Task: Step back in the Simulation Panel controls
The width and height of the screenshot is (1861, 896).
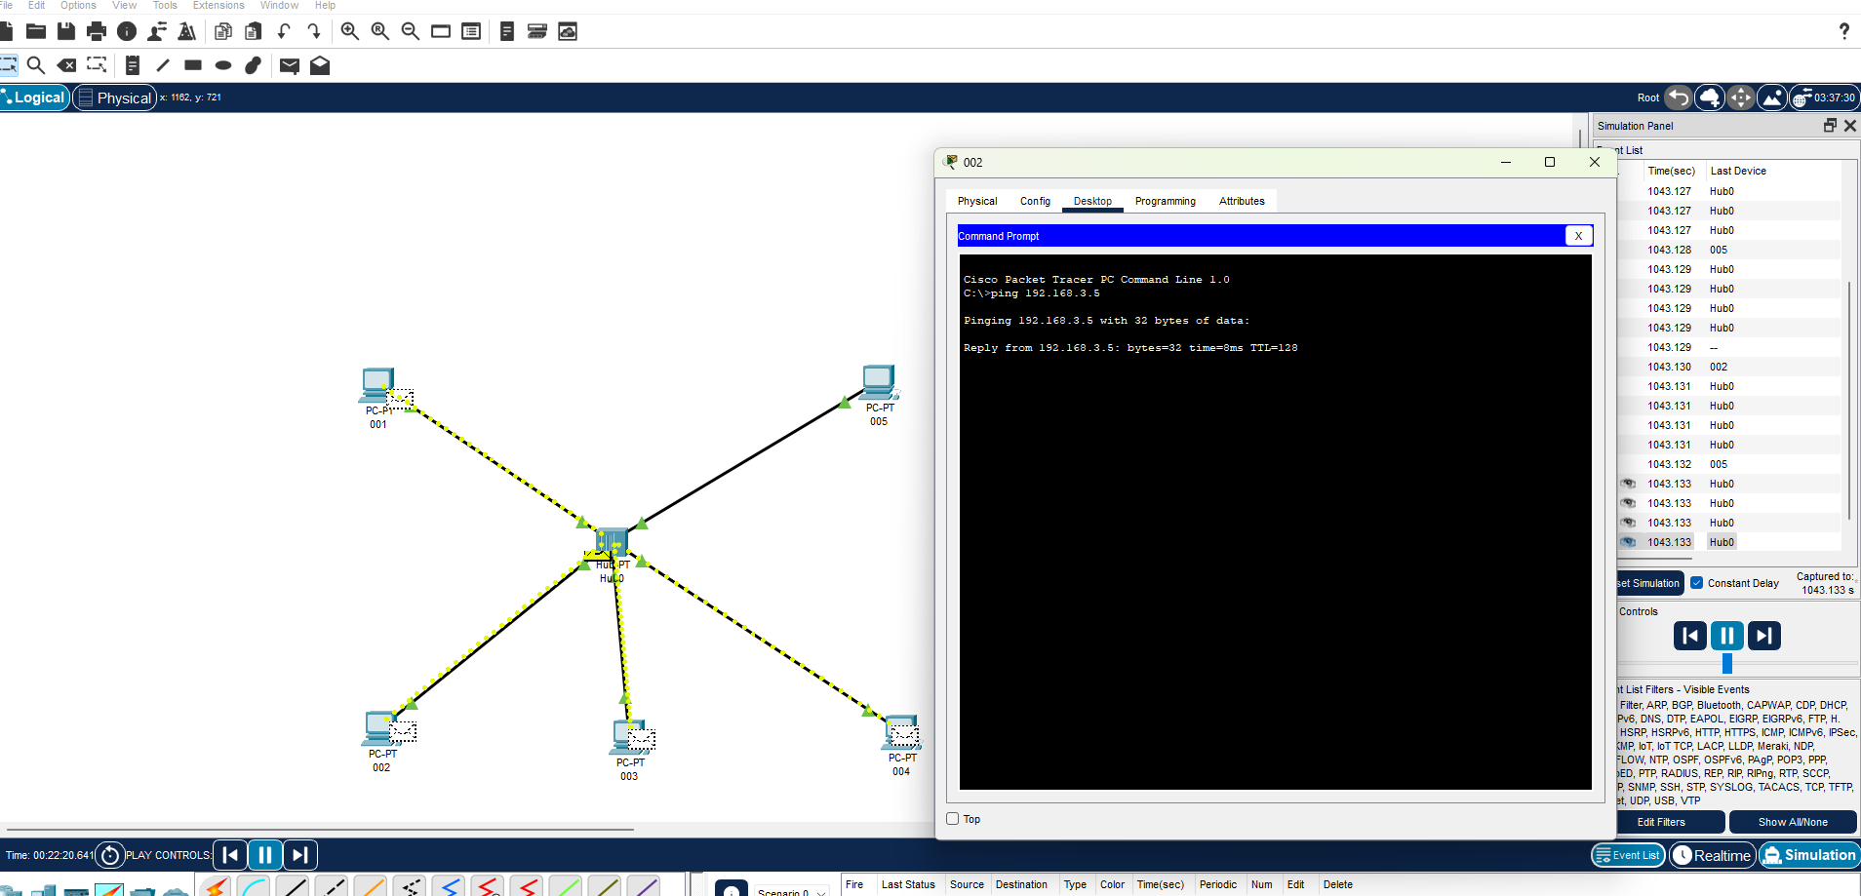Action: (x=1690, y=636)
